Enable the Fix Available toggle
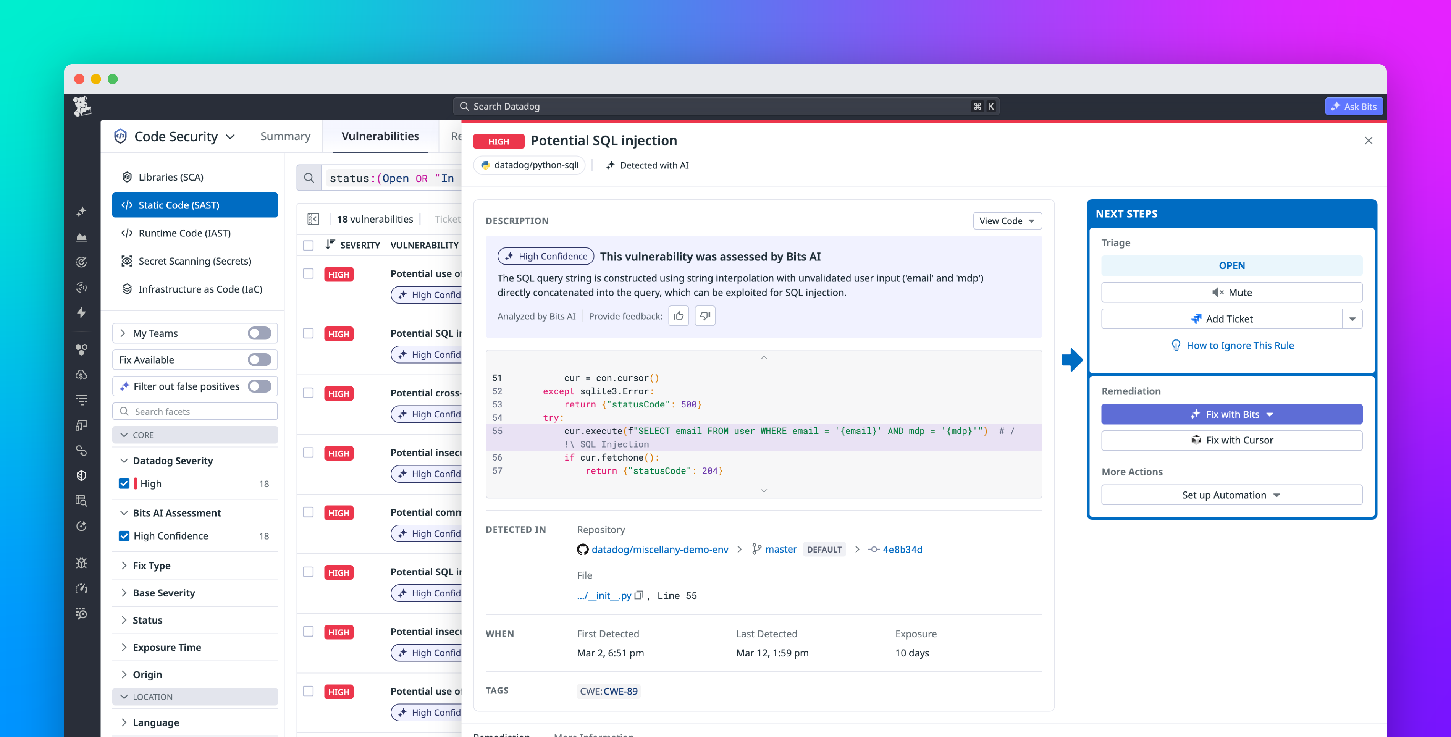This screenshot has height=737, width=1451. pyautogui.click(x=259, y=359)
